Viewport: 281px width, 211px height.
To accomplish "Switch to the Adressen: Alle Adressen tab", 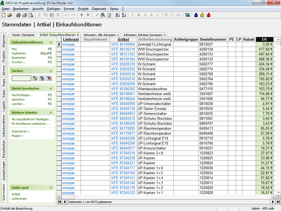I will point(99,35).
